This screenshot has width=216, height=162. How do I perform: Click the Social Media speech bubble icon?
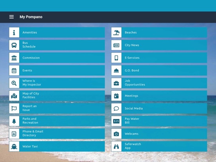pos(116,108)
